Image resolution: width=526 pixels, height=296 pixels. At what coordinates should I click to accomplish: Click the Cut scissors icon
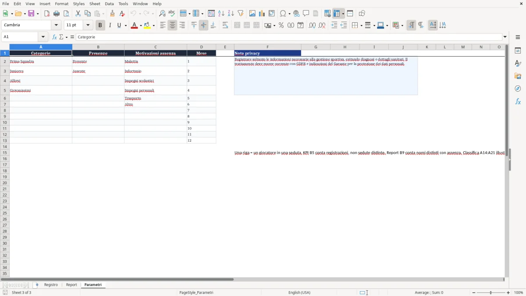pos(78,14)
